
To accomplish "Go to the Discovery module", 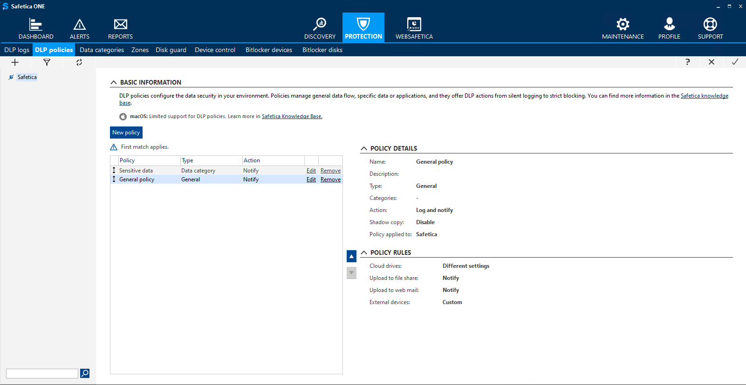I will pyautogui.click(x=320, y=28).
